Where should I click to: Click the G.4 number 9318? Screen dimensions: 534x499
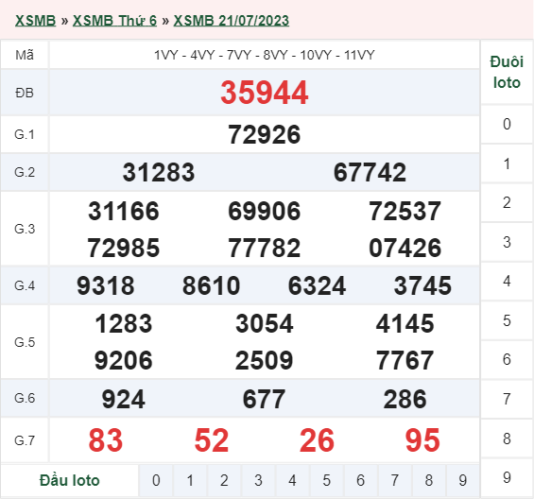click(106, 285)
